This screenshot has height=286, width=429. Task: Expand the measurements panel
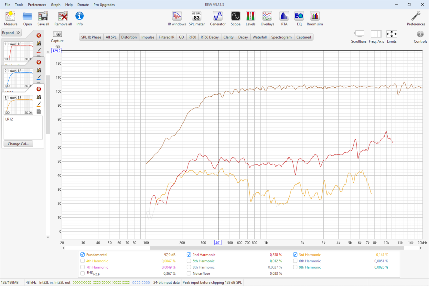pyautogui.click(x=11, y=33)
